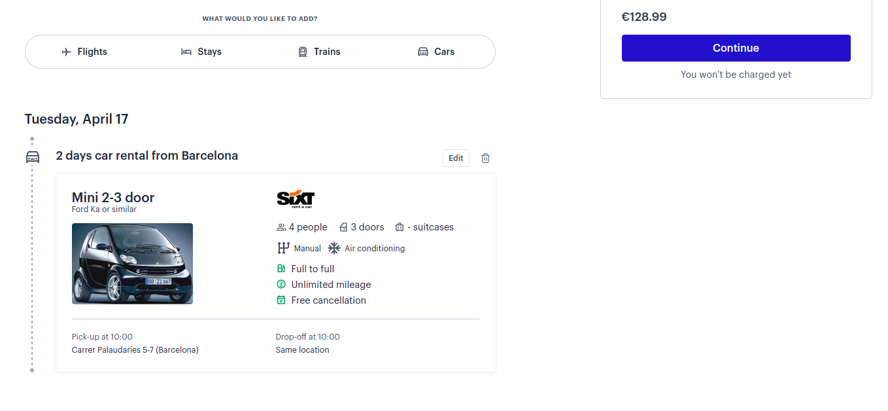Edit the Barcelona car rental
Screen dimensions: 888x411
click(456, 158)
